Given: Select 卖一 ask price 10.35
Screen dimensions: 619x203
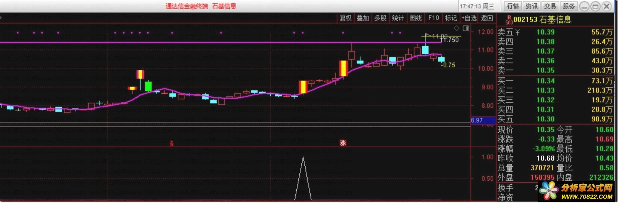Looking at the screenshot, I should (x=545, y=70).
